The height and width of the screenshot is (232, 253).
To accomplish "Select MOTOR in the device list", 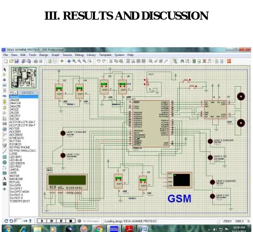I will coord(15,176).
